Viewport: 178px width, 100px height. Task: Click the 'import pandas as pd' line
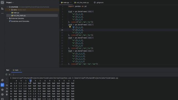[x=77, y=6]
